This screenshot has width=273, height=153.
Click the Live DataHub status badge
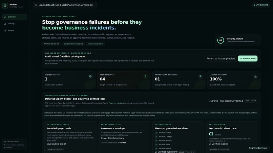[261, 5]
